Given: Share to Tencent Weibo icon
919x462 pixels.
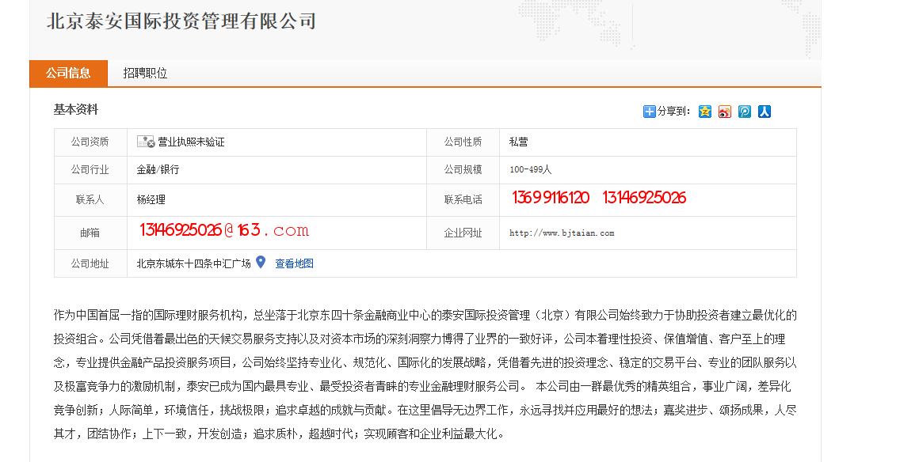Looking at the screenshot, I should tap(745, 112).
